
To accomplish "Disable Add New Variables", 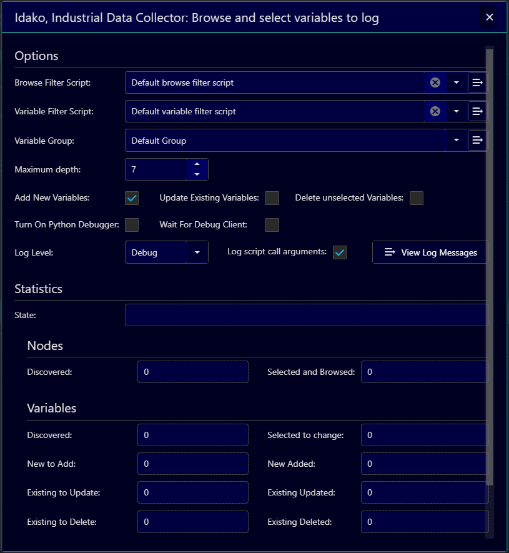I will pyautogui.click(x=131, y=197).
